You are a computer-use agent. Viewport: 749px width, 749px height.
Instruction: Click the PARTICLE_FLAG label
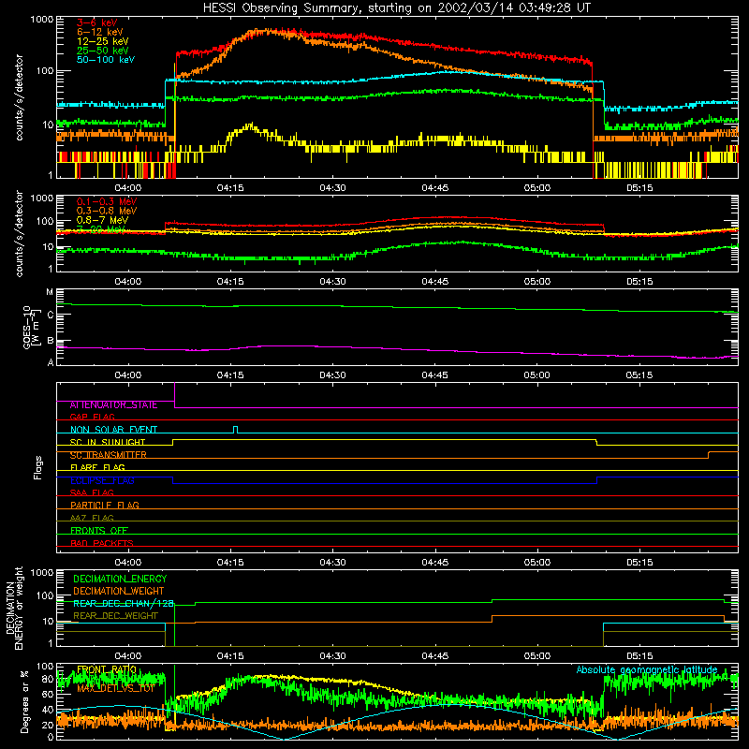105,506
